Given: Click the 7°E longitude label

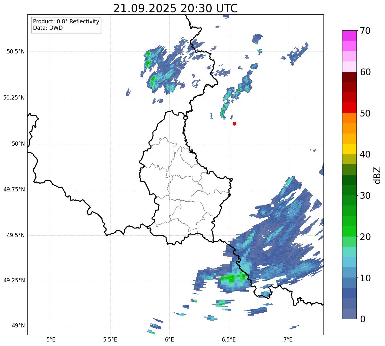Looking at the screenshot, I should point(288,339).
